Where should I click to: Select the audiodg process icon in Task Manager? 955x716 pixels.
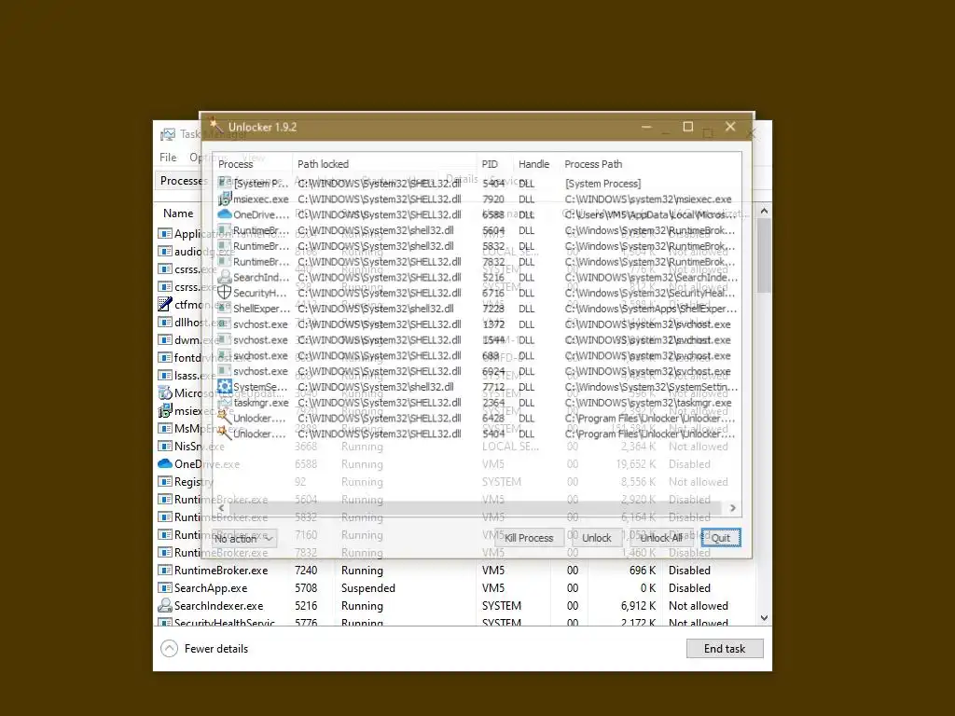tap(164, 251)
